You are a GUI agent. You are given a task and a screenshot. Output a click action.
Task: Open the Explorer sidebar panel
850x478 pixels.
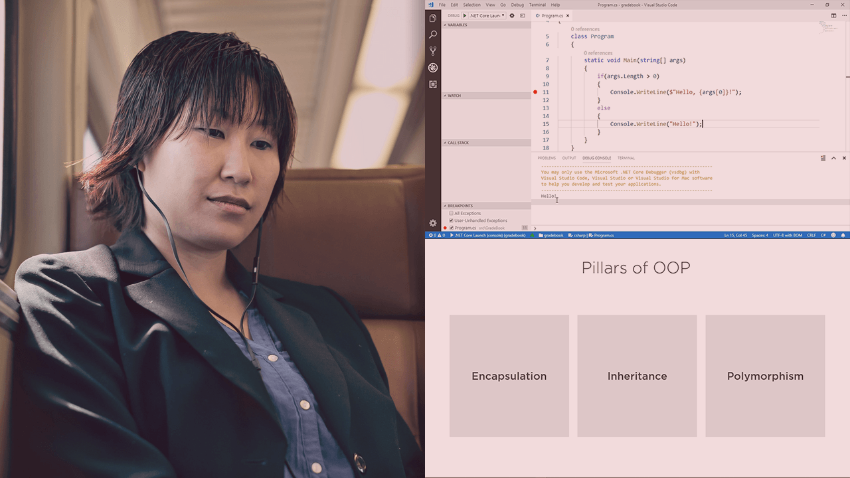pos(432,18)
